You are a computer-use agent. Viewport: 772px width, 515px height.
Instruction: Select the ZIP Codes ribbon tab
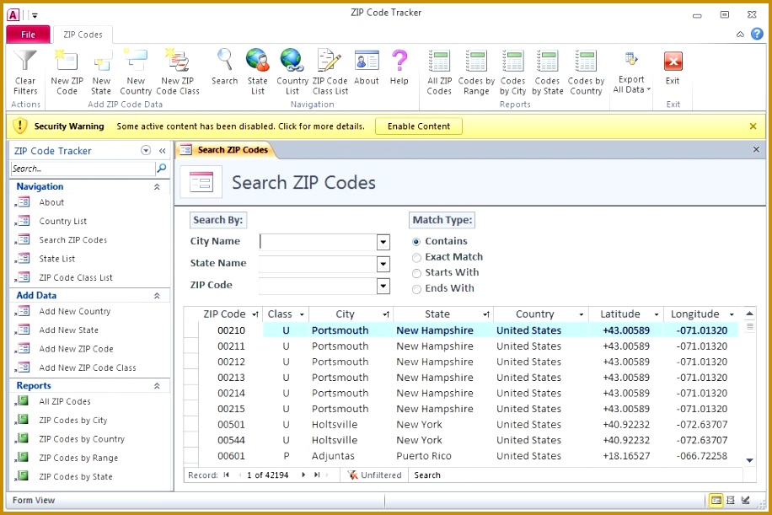[x=83, y=35]
